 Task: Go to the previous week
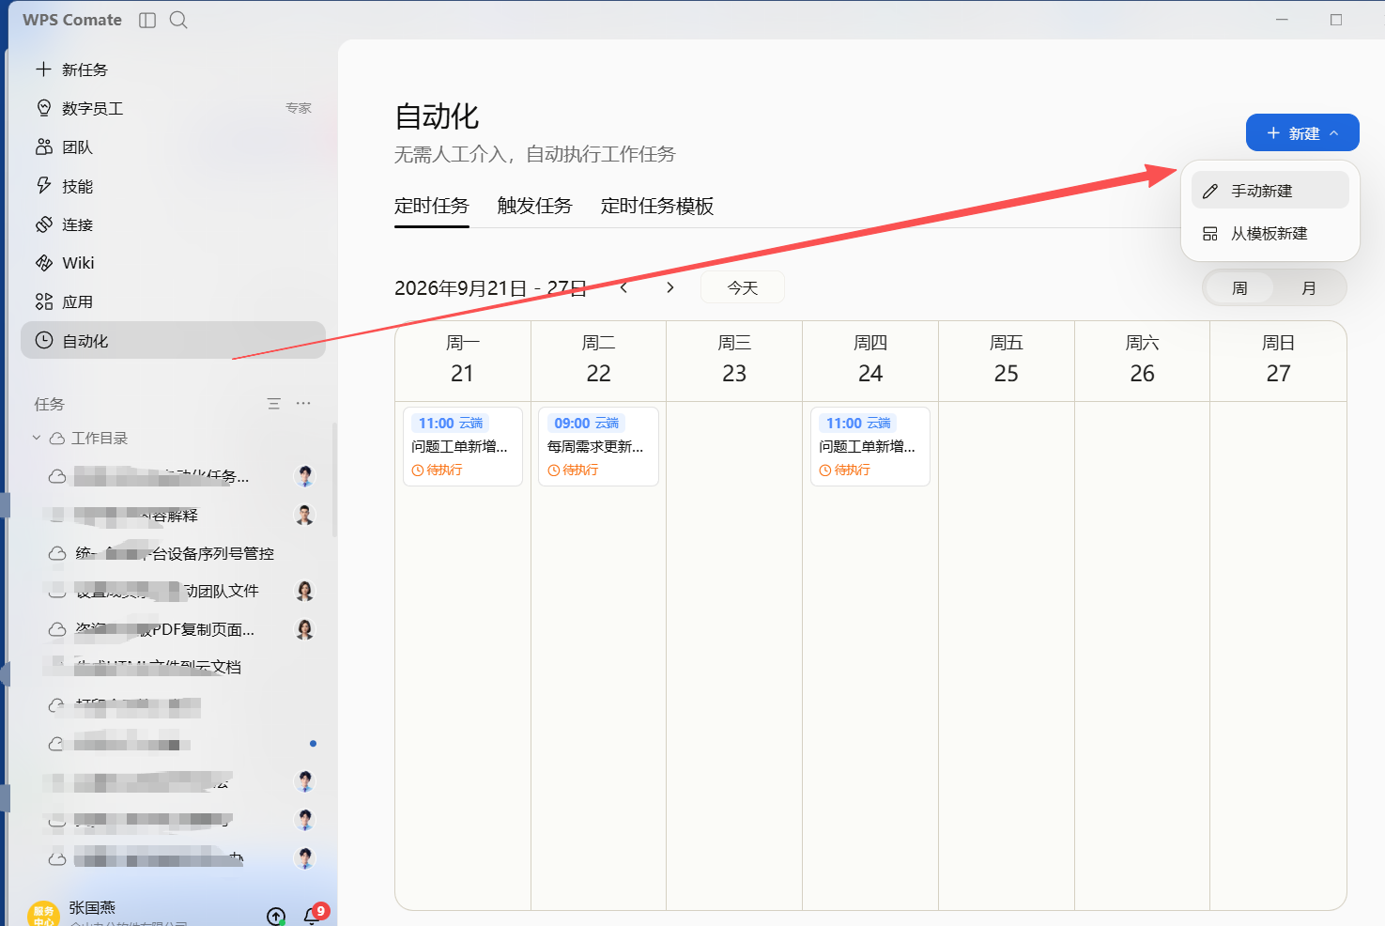pyautogui.click(x=623, y=287)
